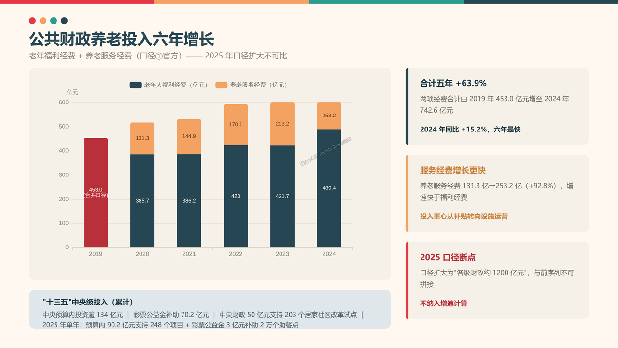618x348 pixels.
Task: Click the 2024 dark bar segment labeled 489.4
Action: pos(329,188)
